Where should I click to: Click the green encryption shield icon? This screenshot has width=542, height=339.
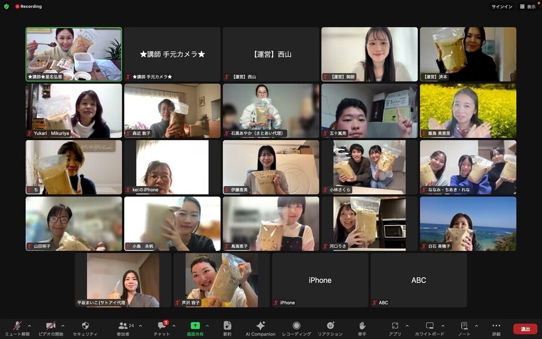click(7, 7)
